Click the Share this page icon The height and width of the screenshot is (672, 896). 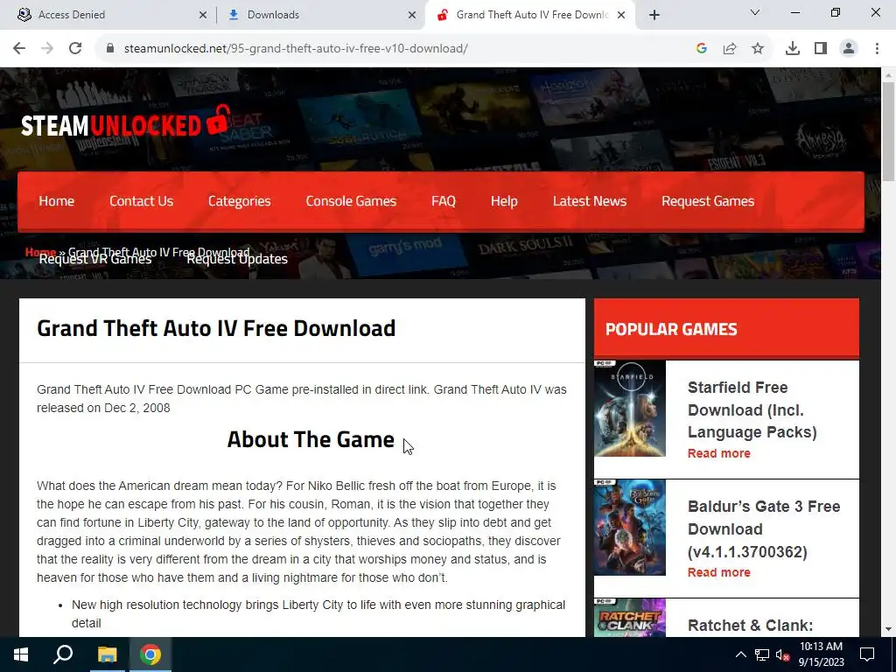730,49
